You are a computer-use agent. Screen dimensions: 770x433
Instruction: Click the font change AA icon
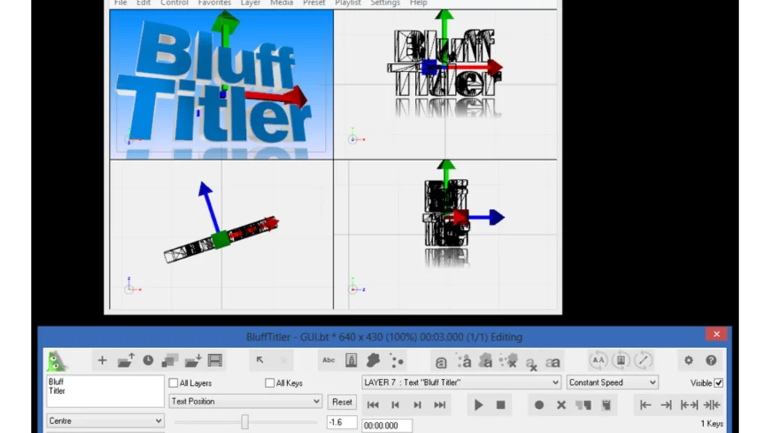[599, 360]
